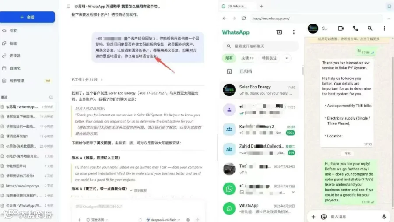Screen dimensions: 394x222
Task: Click the 搜索或开始新聊天 search field
Action: click(x=260, y=46)
